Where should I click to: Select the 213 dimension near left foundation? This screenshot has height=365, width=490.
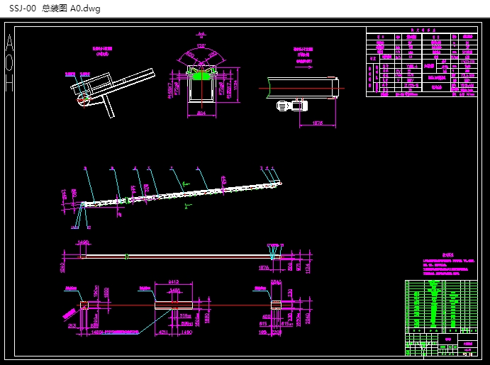72,326
